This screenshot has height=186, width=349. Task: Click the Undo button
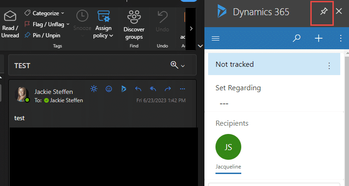click(x=163, y=22)
